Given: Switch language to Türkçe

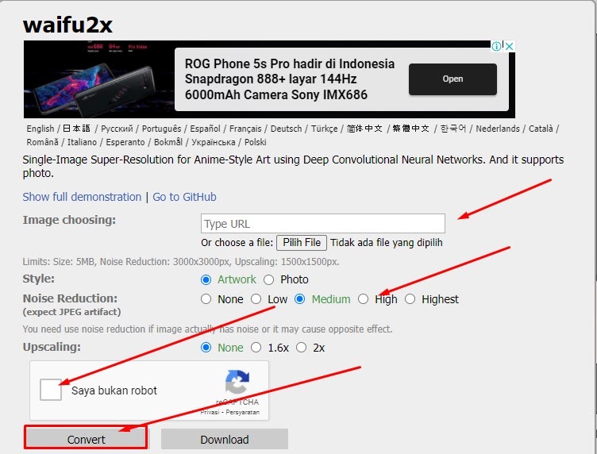Looking at the screenshot, I should (325, 129).
